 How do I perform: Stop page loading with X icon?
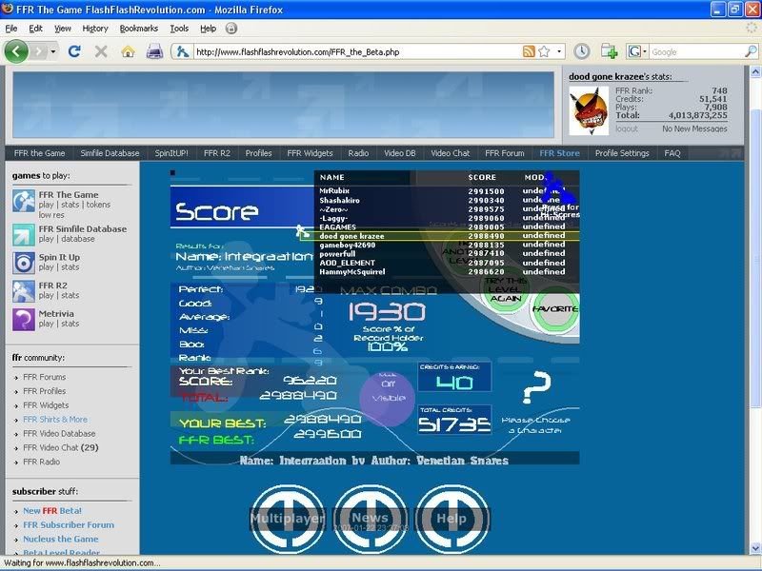(x=101, y=51)
